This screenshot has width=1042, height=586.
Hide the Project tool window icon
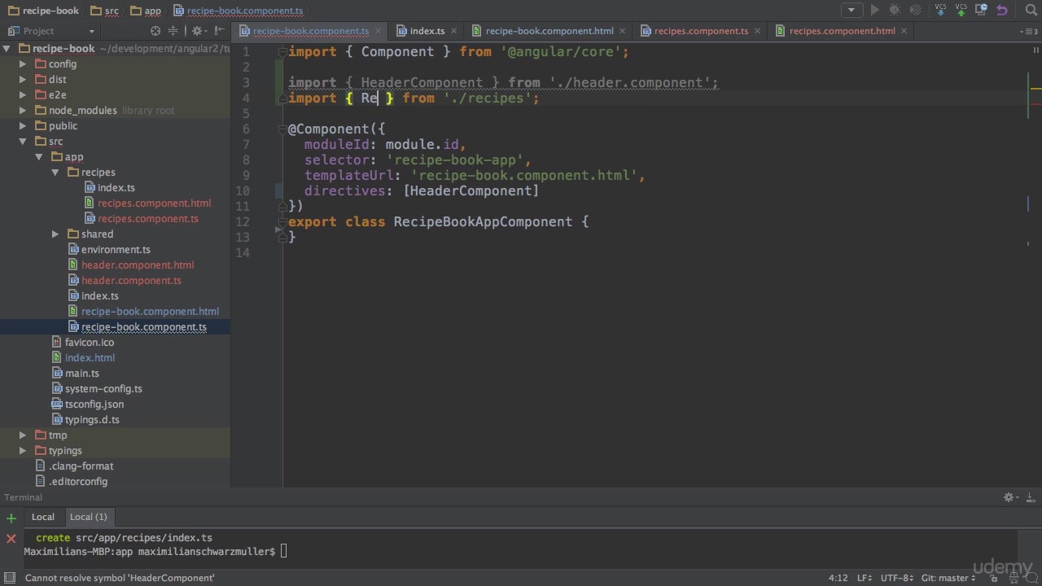point(220,31)
